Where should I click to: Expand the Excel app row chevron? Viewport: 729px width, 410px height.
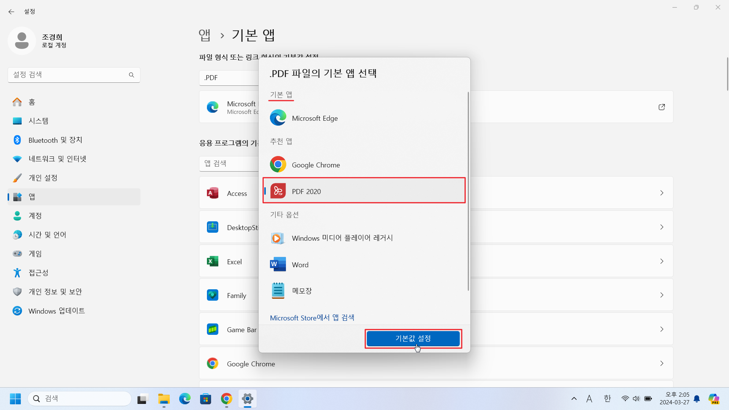click(661, 261)
